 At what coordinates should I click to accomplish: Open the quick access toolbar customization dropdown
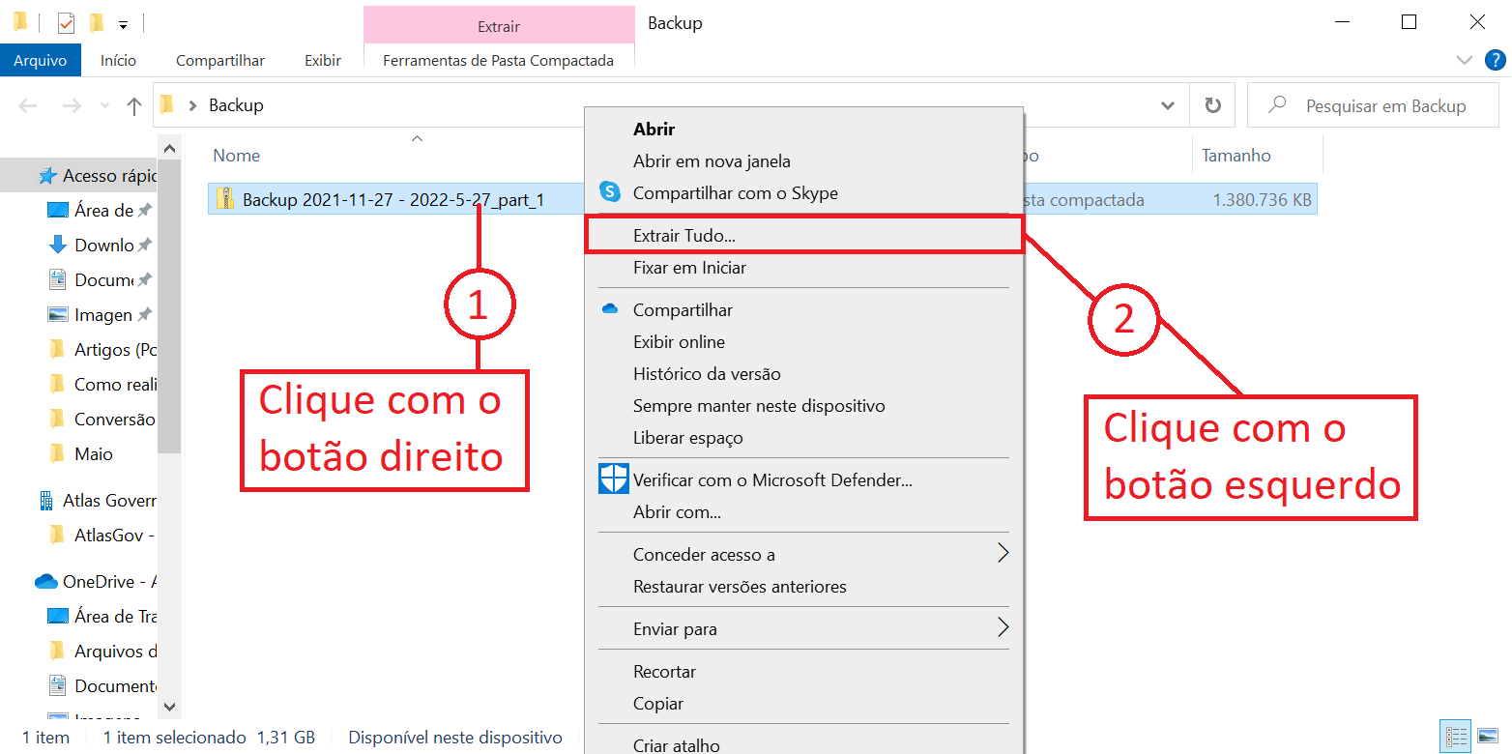click(x=122, y=22)
